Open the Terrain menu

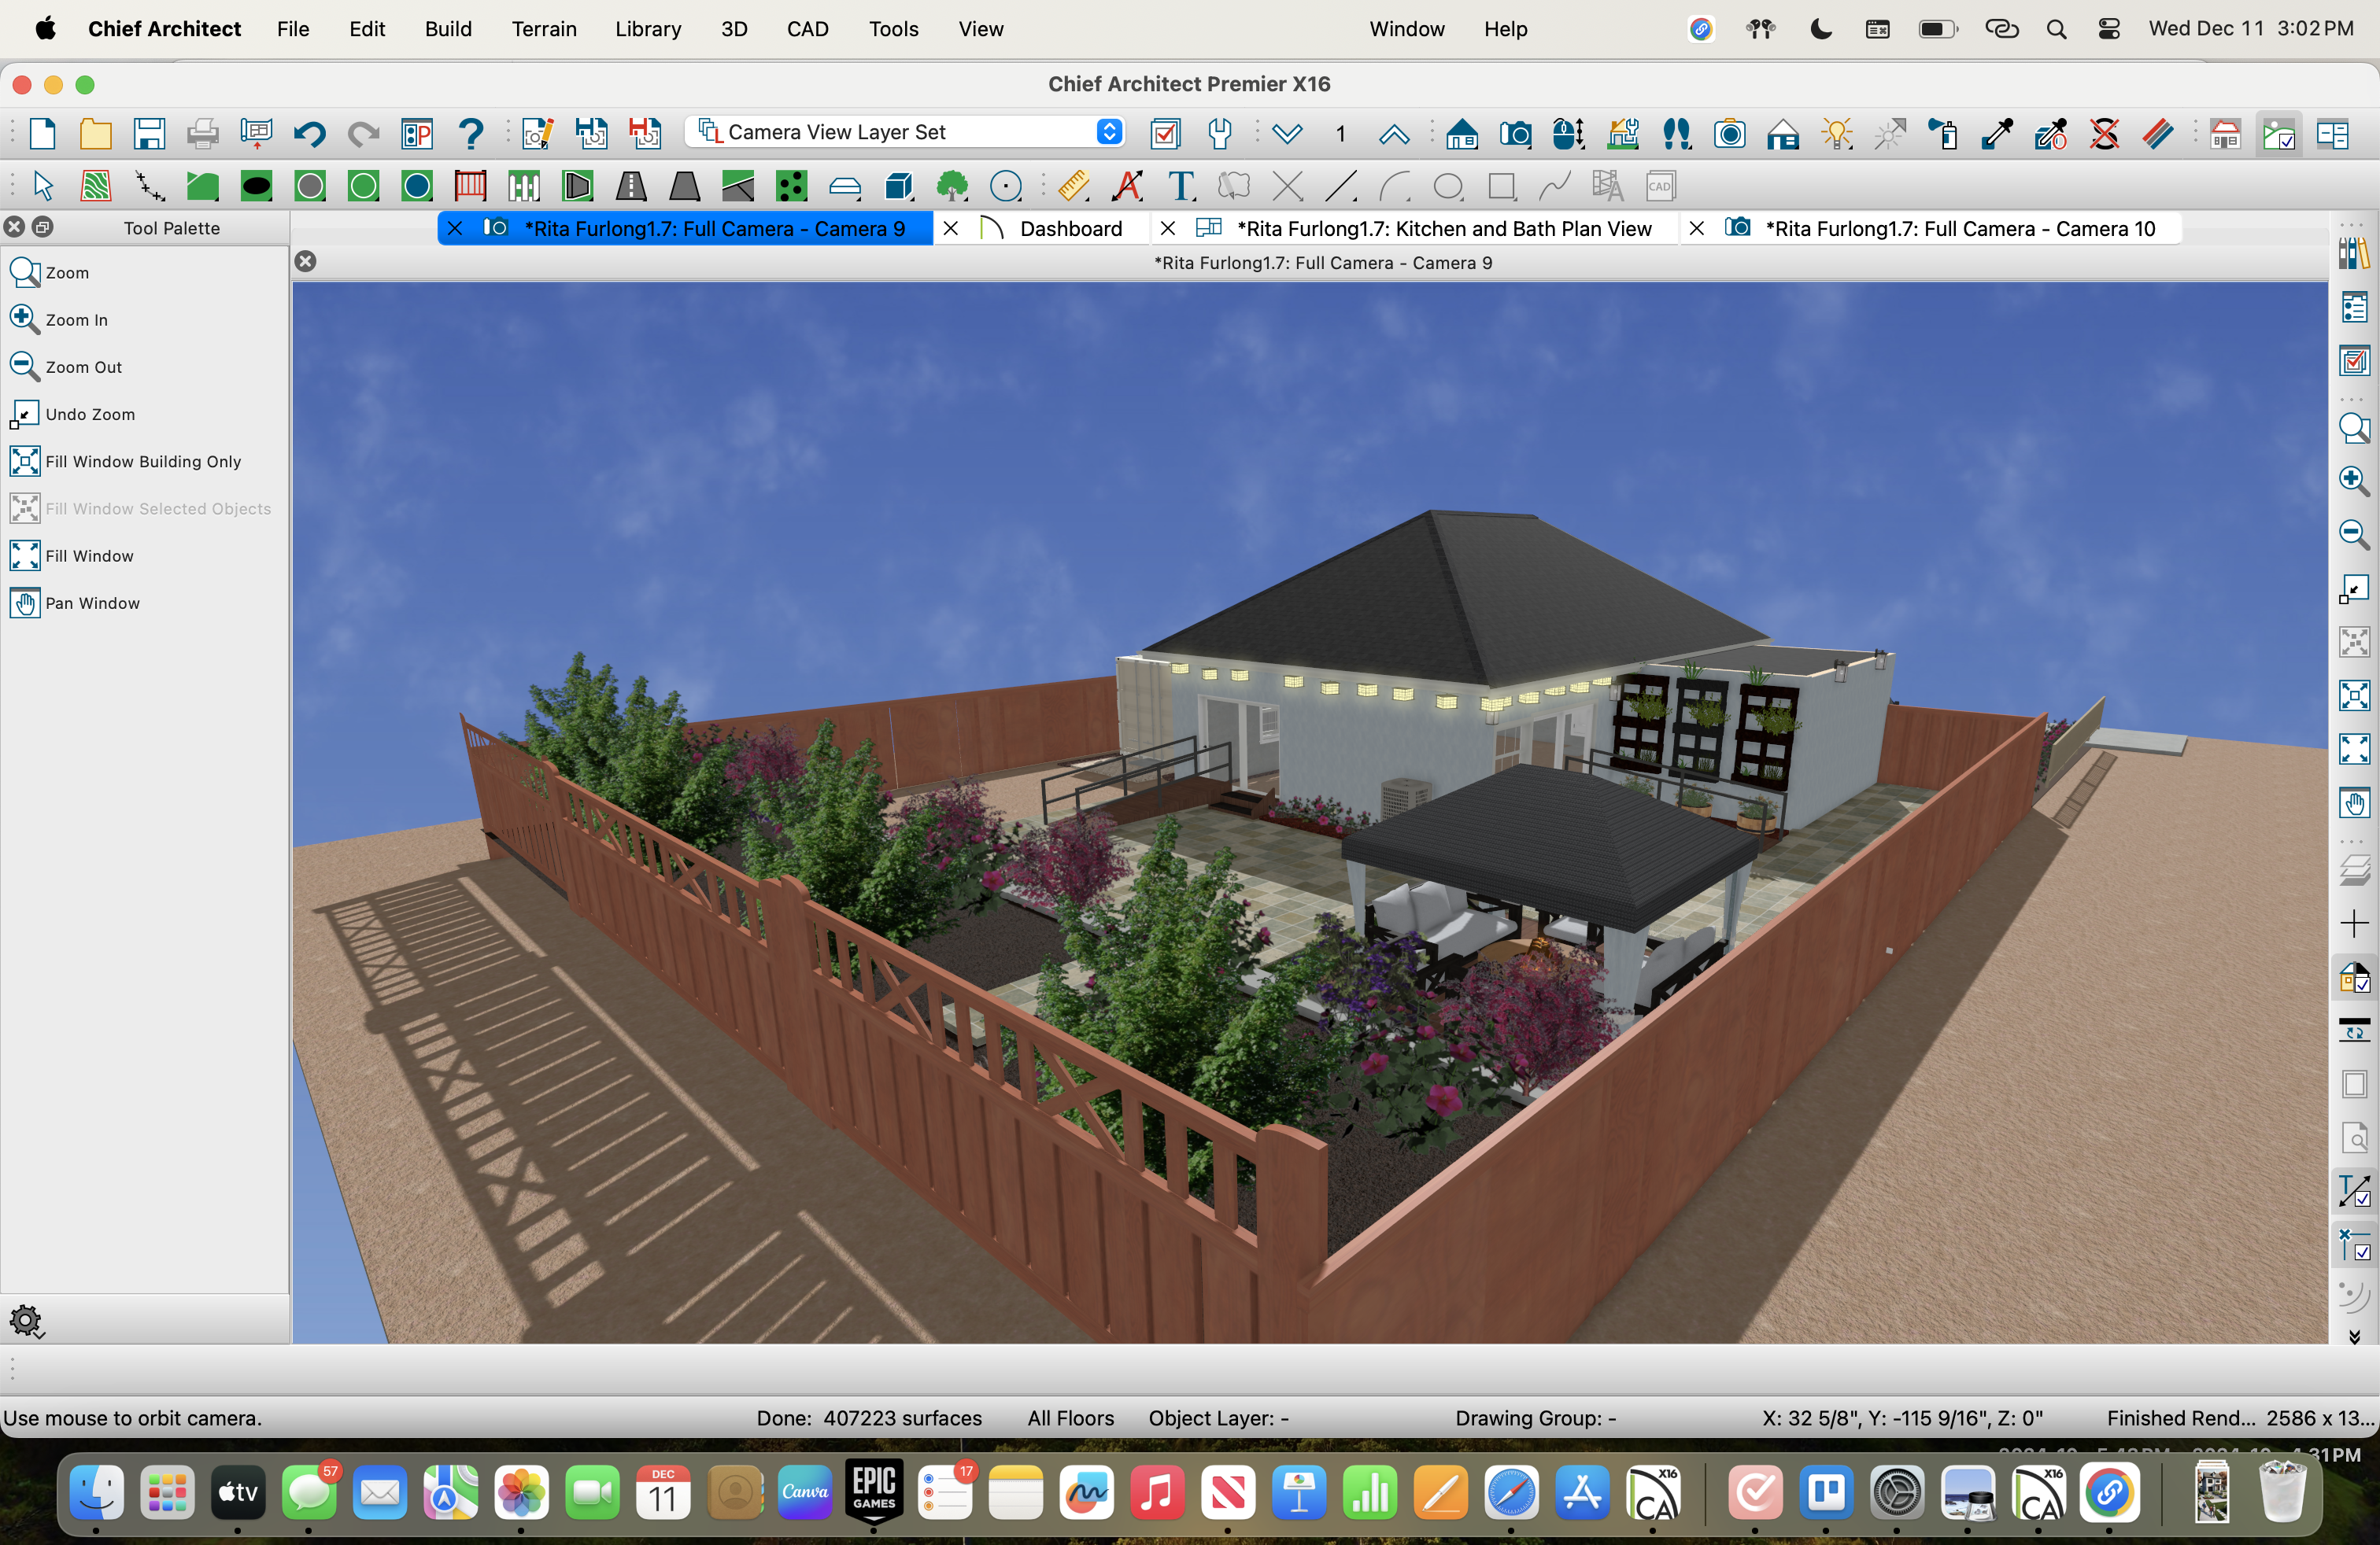tap(544, 29)
